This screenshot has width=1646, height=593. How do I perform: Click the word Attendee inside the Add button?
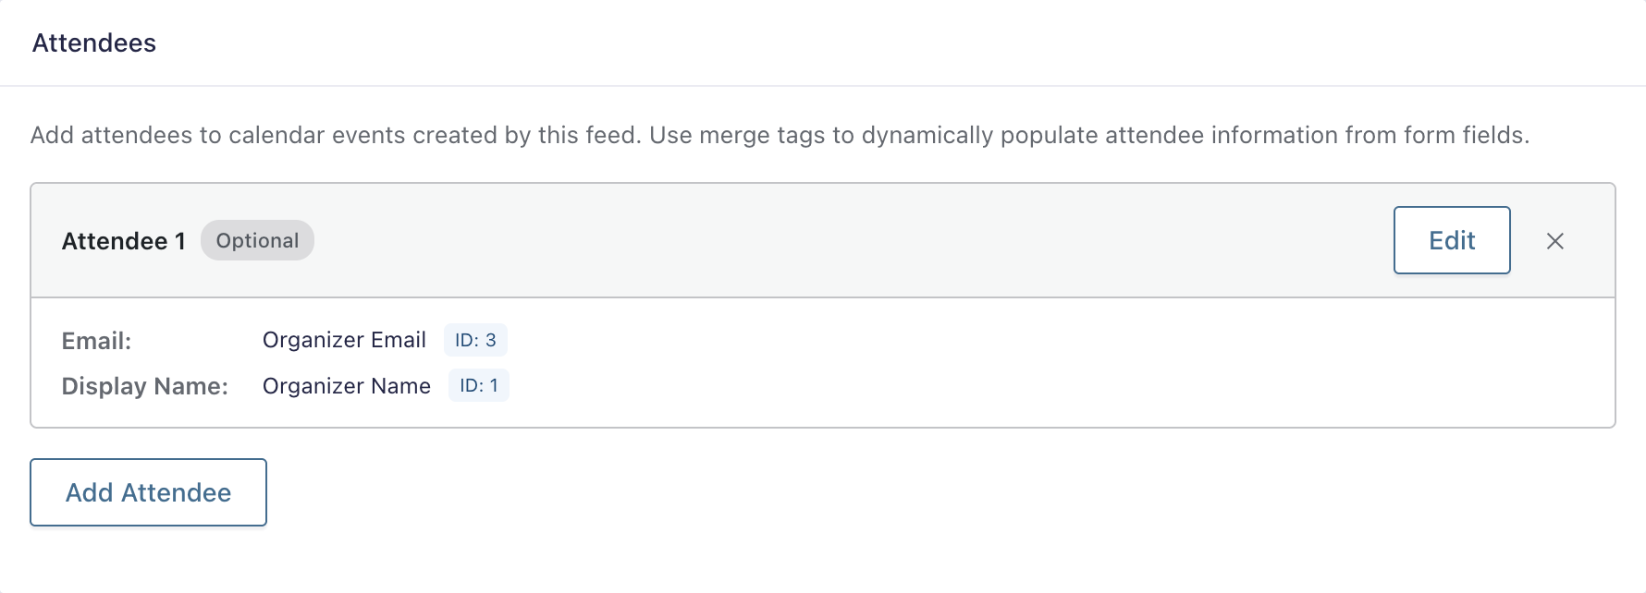176,492
